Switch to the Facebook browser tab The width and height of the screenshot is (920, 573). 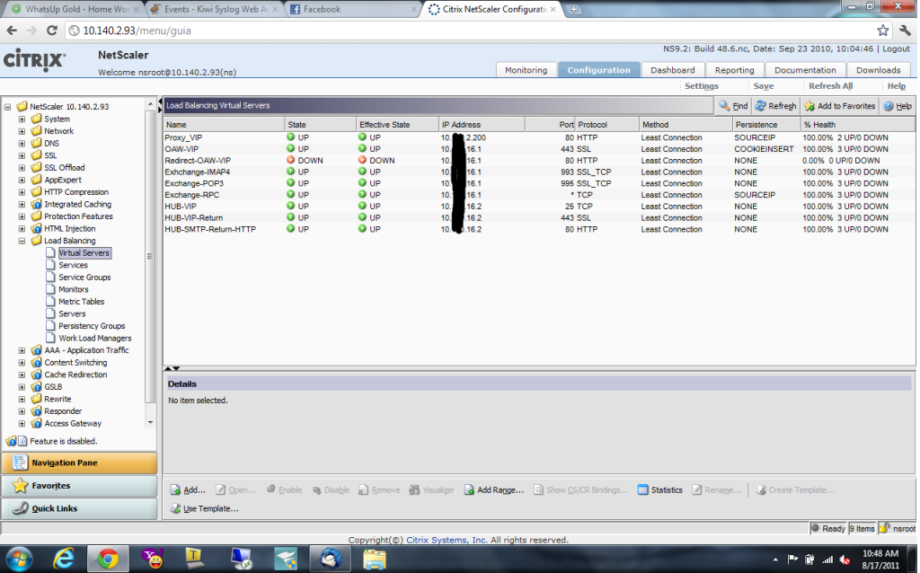pyautogui.click(x=353, y=9)
